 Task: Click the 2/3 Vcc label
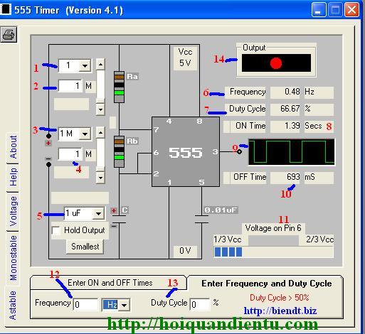[319, 239]
